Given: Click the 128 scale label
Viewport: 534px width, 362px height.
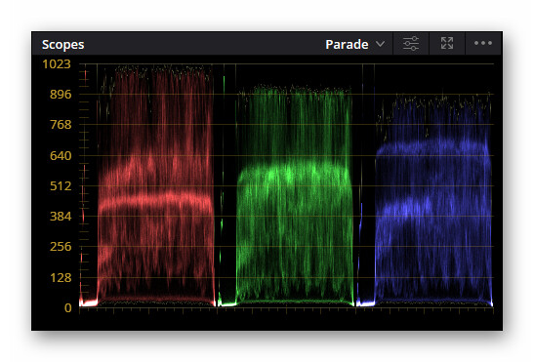Looking at the screenshot, I should pos(61,278).
